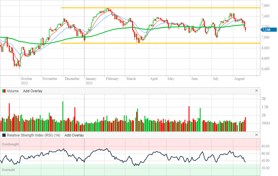Screen dimensions: 278x176
Task: Click the January 2023 date axis label
Action: (x=91, y=81)
